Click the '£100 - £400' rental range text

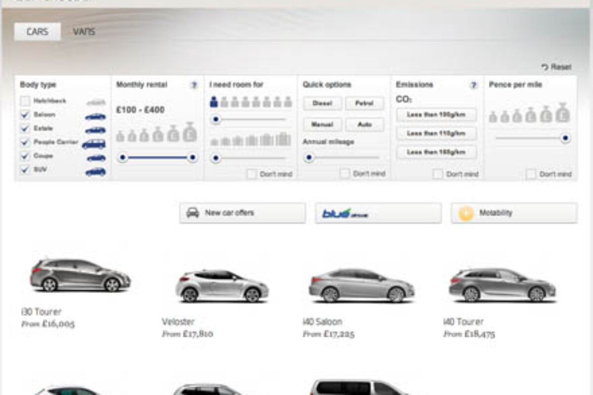tap(140, 110)
